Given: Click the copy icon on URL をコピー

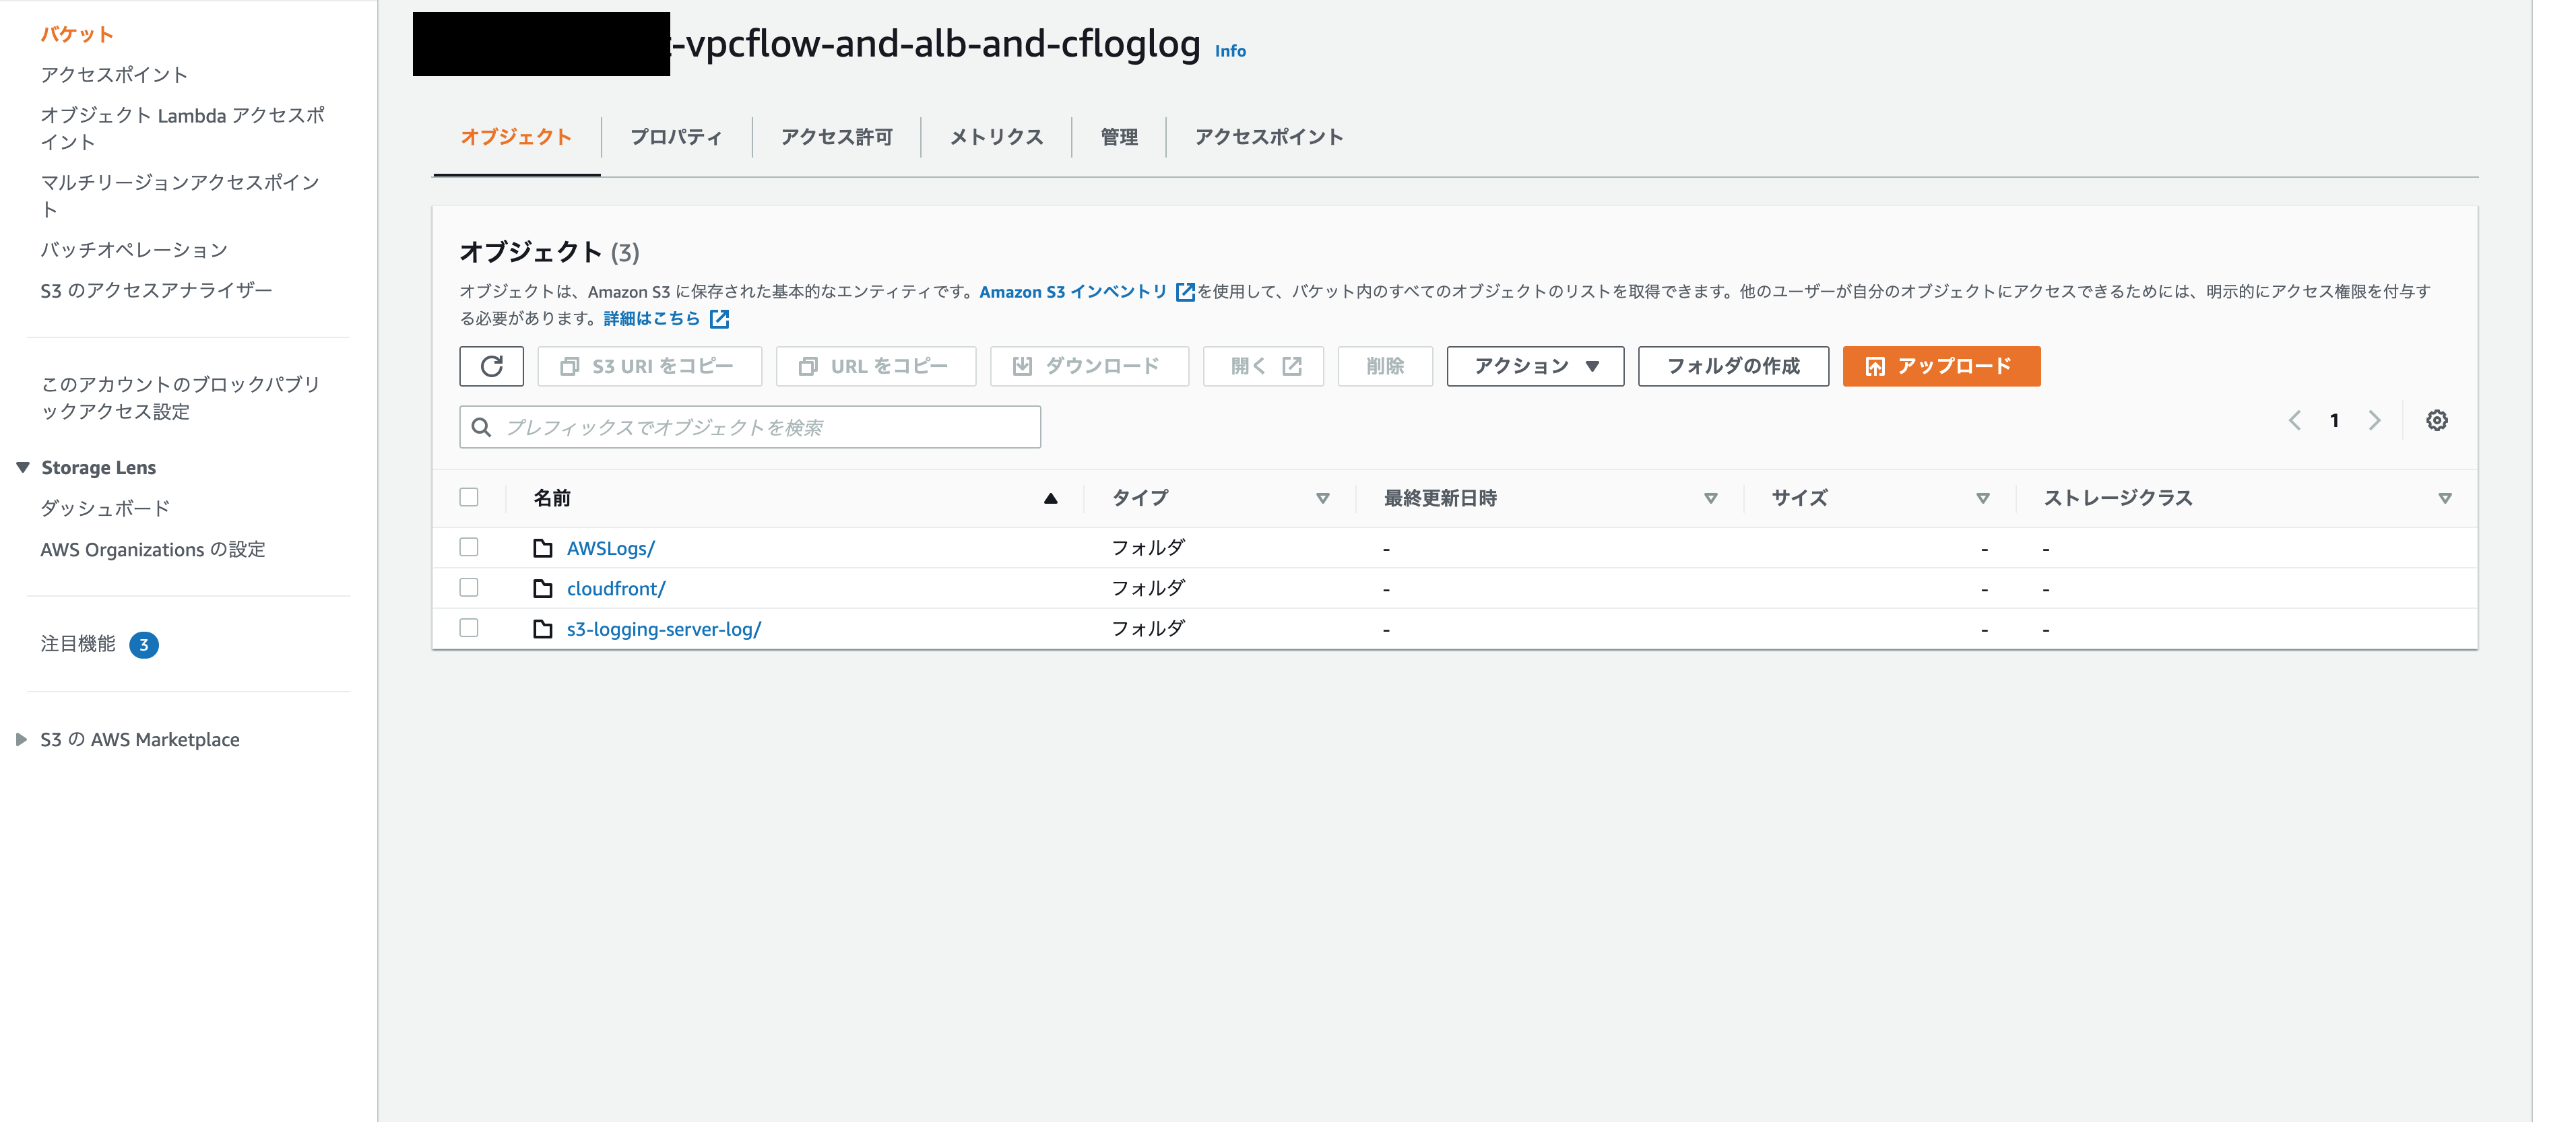Looking at the screenshot, I should click(x=808, y=366).
